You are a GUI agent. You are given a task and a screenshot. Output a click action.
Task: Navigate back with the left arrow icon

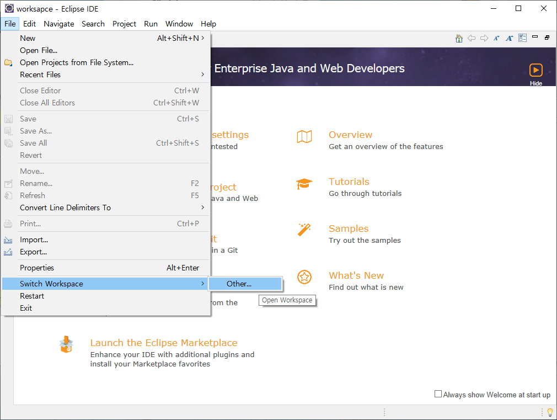(472, 38)
